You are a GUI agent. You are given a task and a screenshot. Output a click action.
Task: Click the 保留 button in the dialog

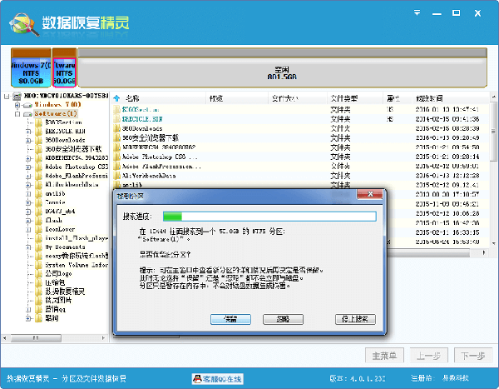(x=230, y=319)
